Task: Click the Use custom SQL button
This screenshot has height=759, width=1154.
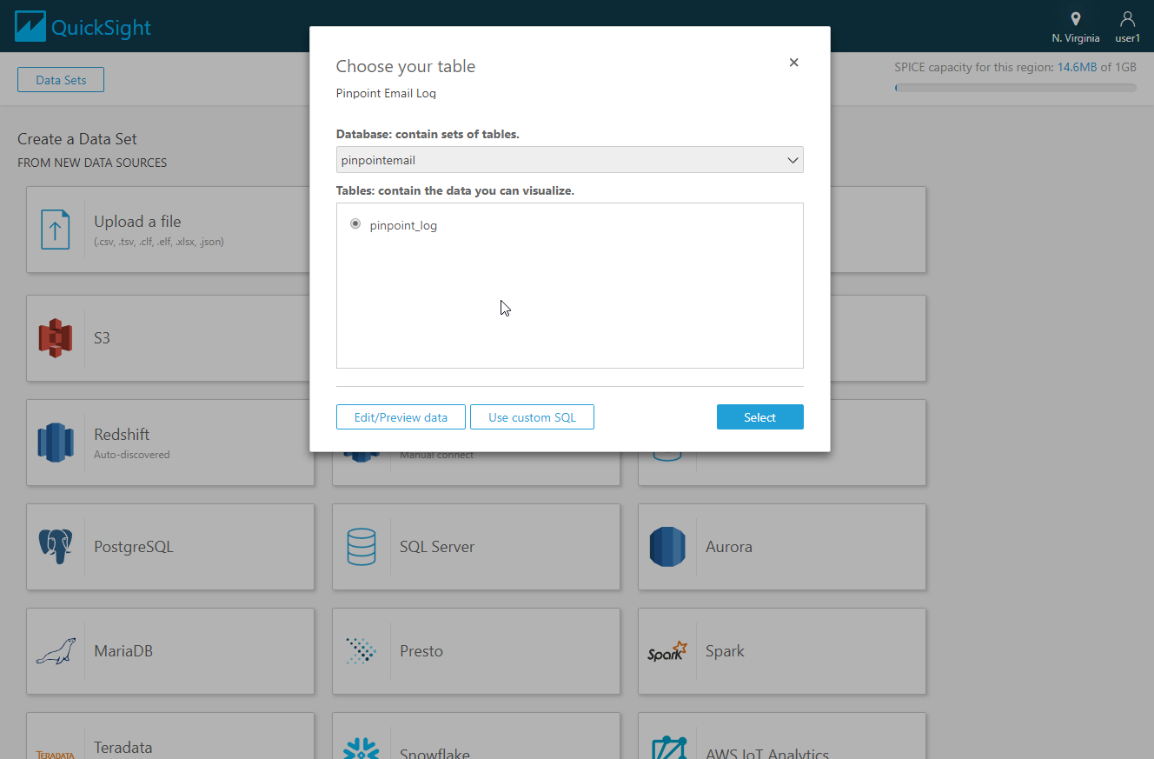Action: (532, 417)
